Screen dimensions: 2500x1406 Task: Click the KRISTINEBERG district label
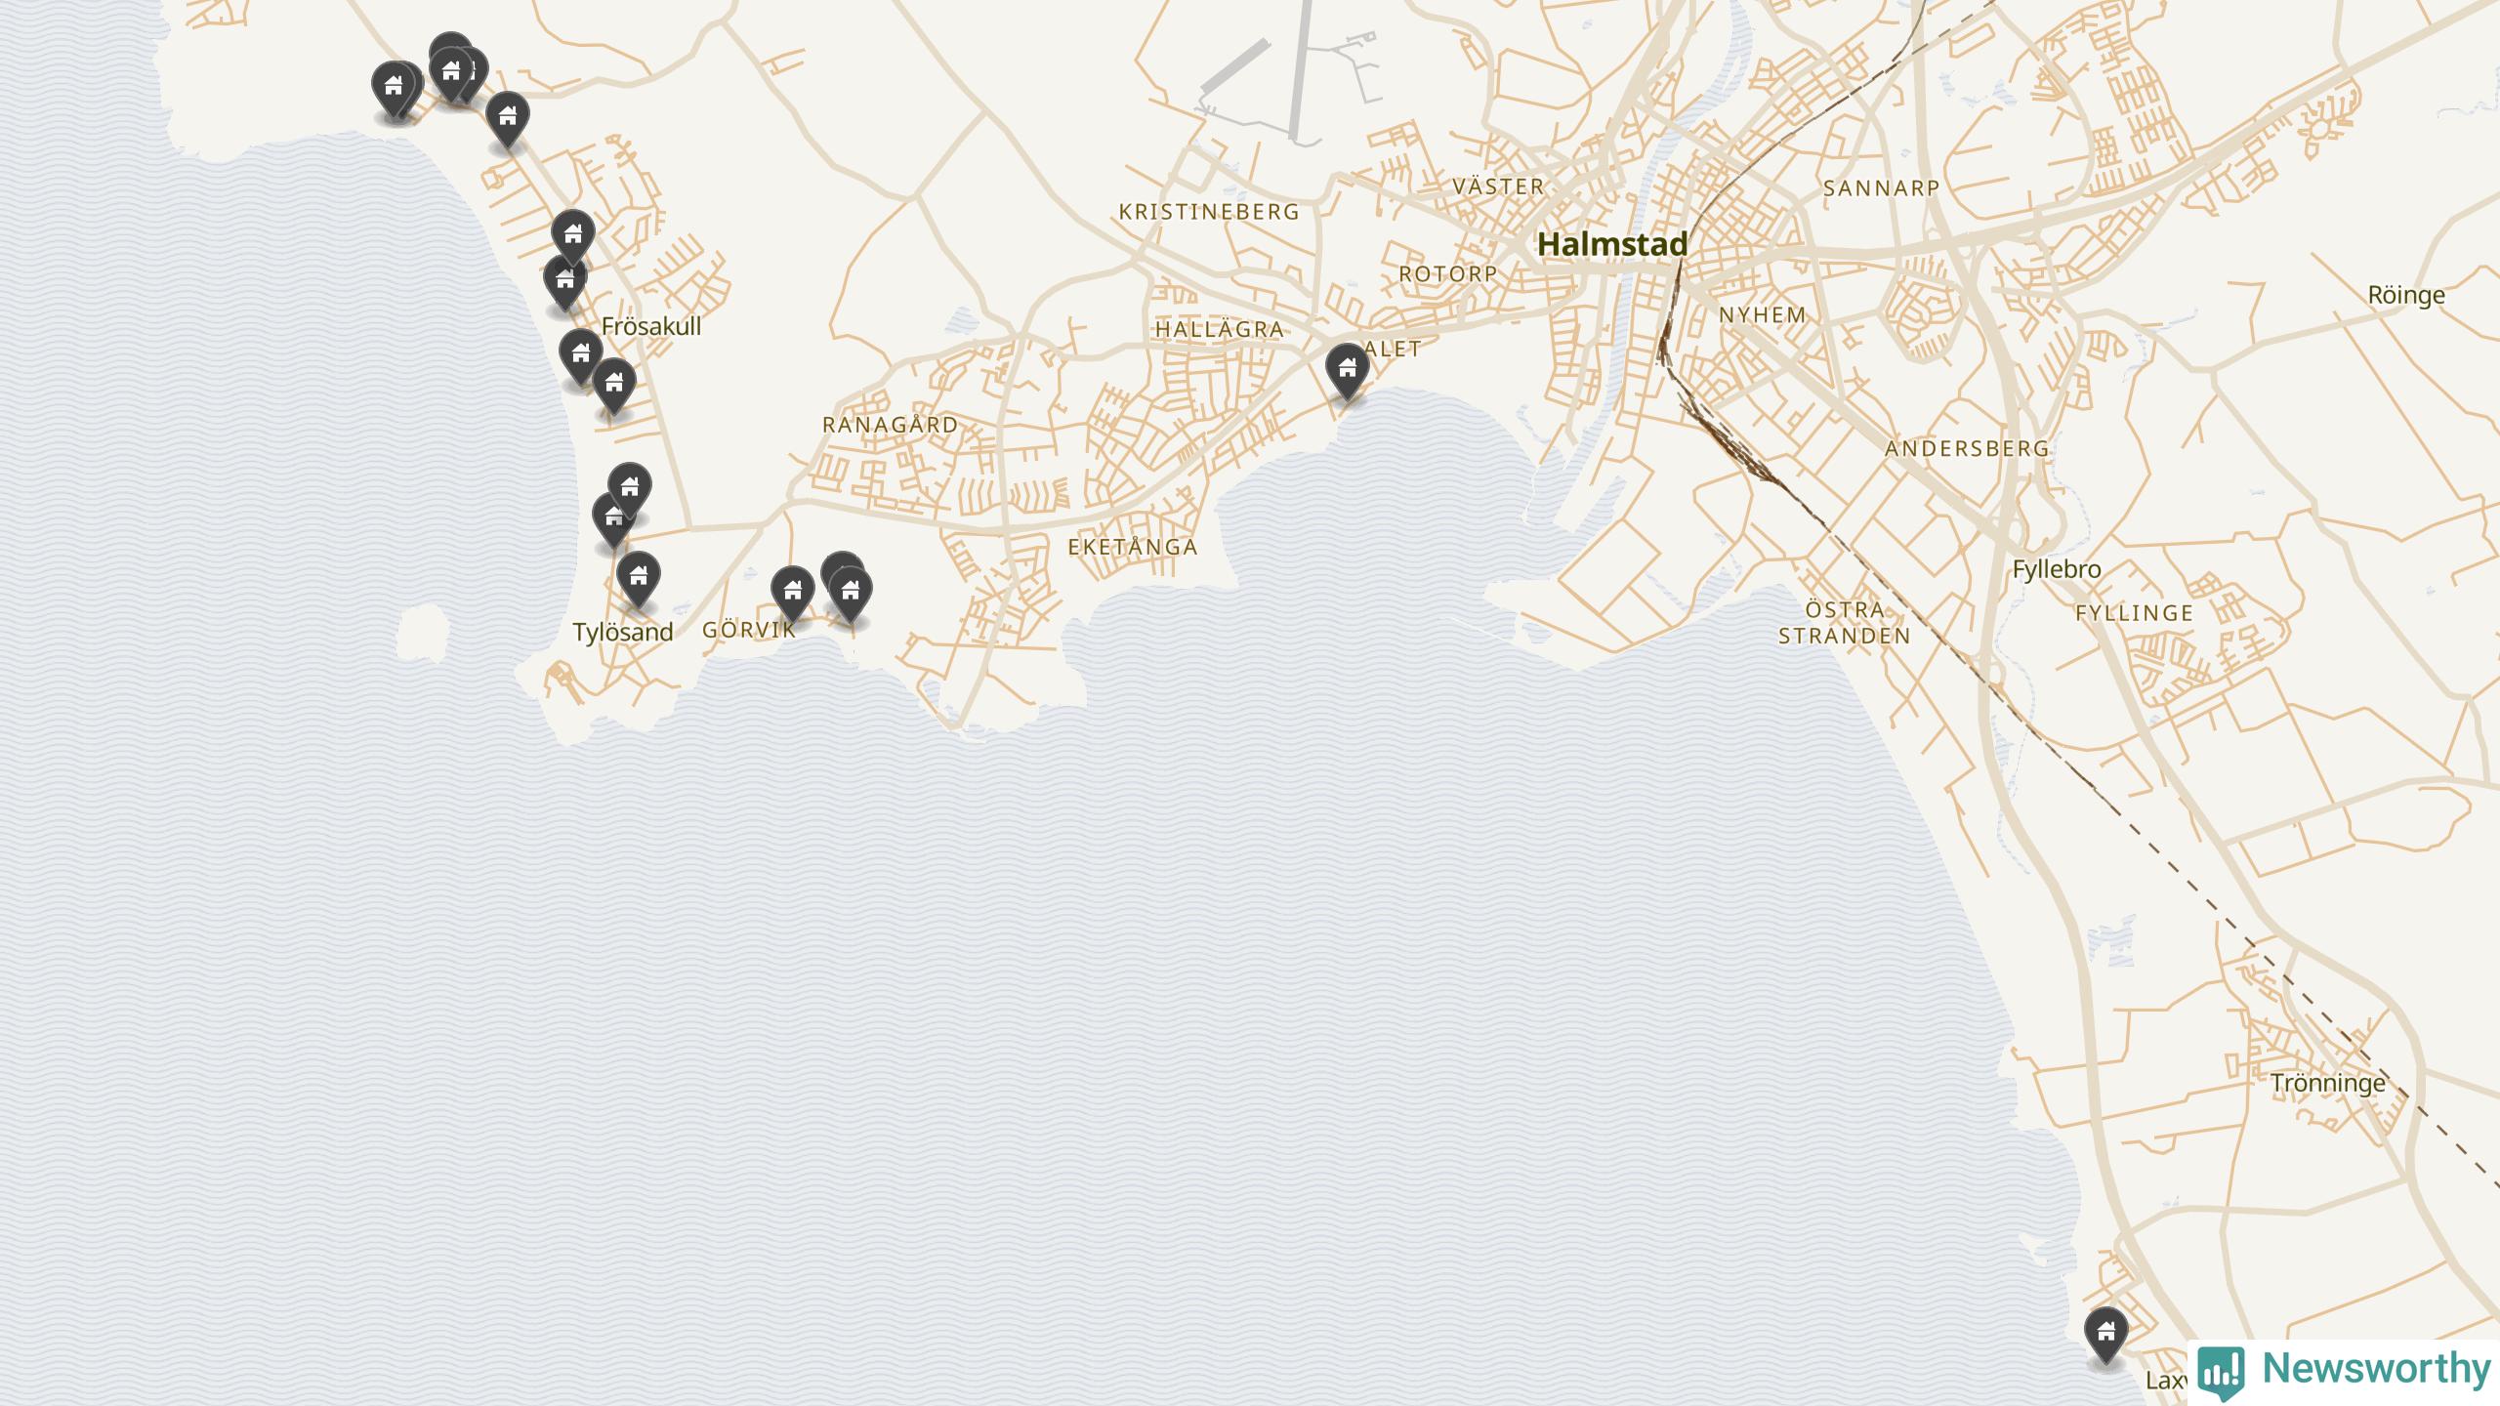pos(1209,212)
